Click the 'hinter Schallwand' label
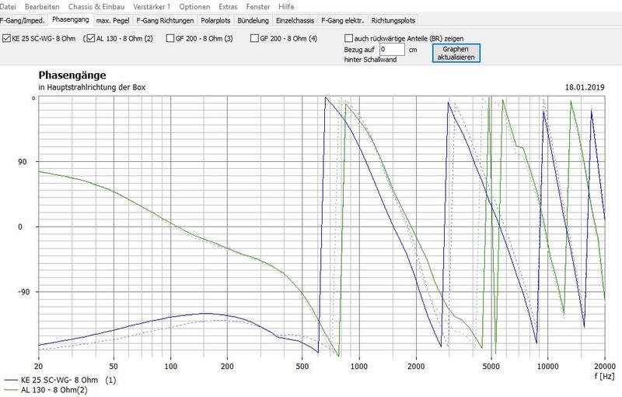The image size is (622, 397). click(x=371, y=59)
